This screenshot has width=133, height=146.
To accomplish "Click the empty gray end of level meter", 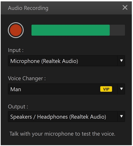I will tap(117, 30).
